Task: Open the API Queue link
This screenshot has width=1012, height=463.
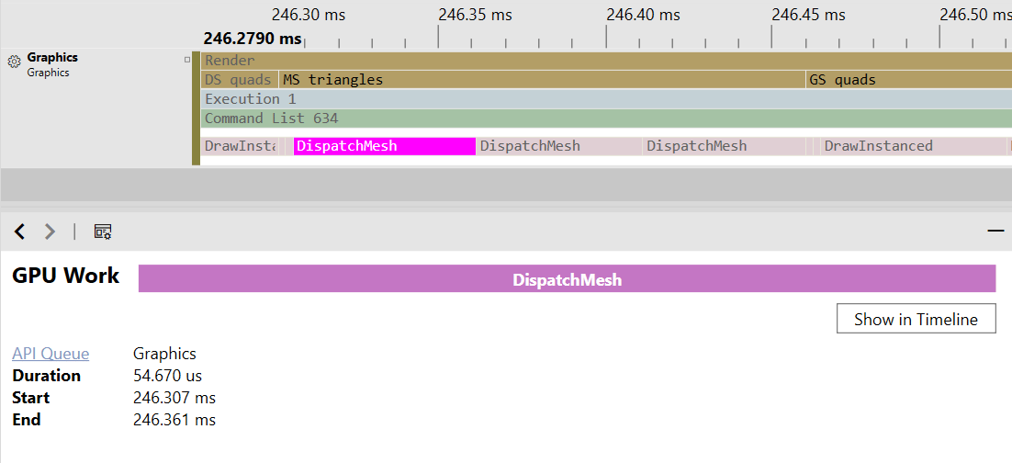Action: [51, 354]
